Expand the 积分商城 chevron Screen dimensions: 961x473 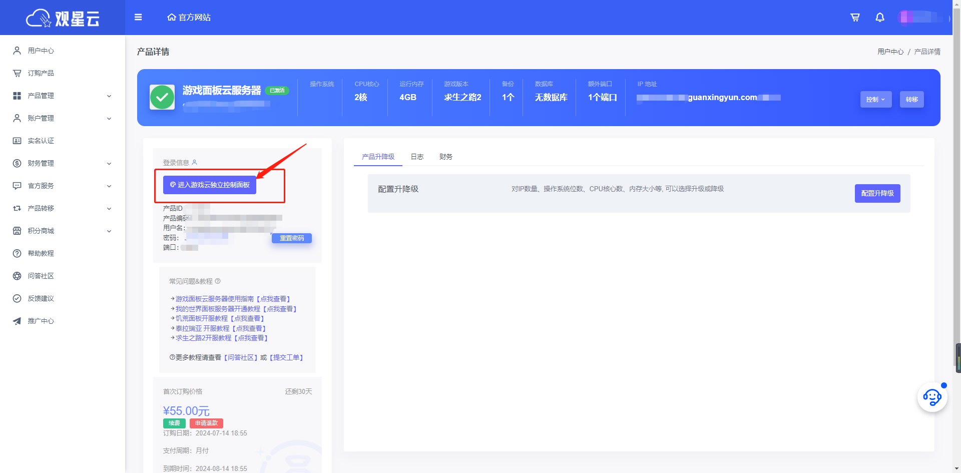(x=109, y=231)
